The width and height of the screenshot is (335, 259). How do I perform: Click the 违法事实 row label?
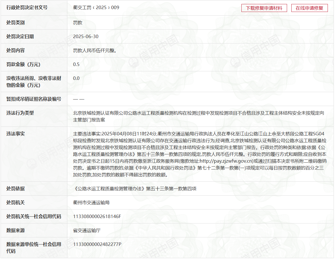(15, 134)
